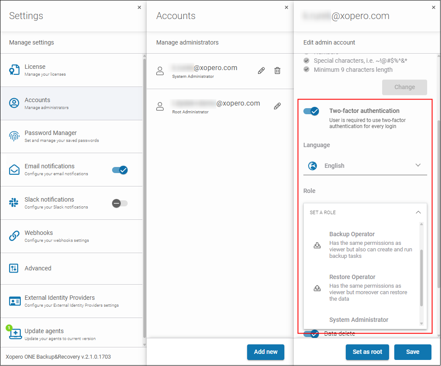Open the Language dropdown

(x=418, y=165)
